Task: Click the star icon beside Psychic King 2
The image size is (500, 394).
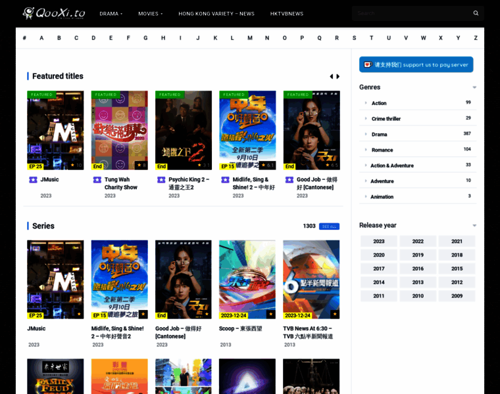Action: pyautogui.click(x=161, y=180)
